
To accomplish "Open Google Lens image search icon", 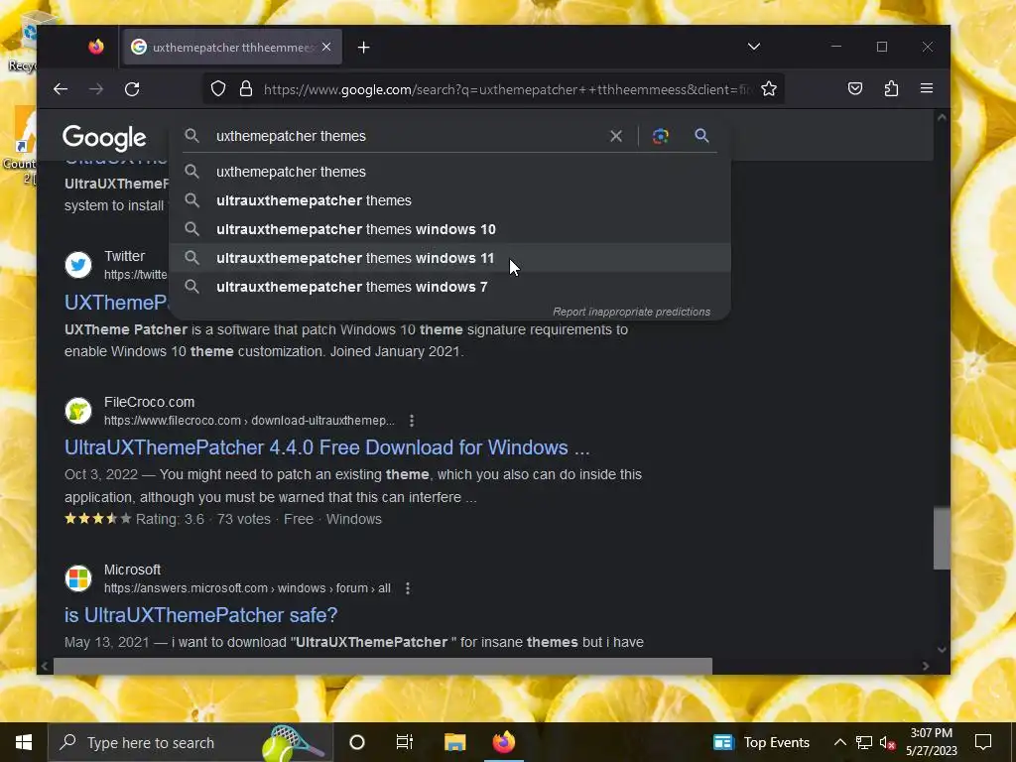I will coord(660,136).
